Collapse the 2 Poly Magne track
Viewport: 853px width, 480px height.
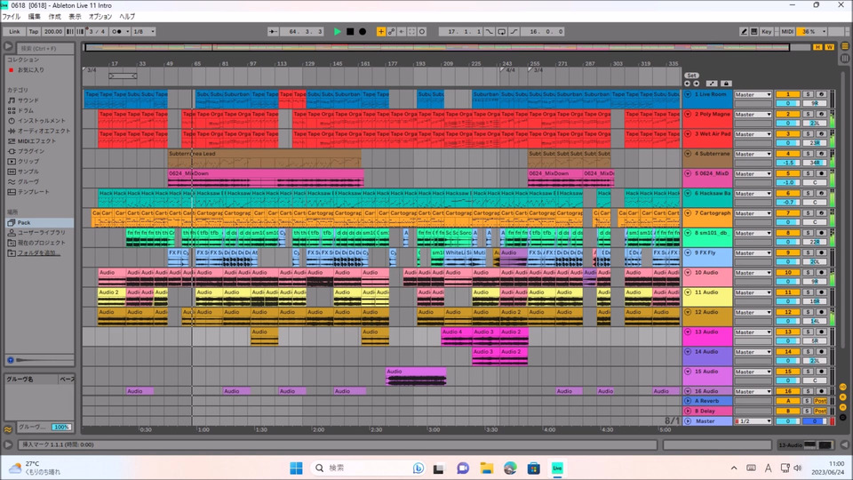pyautogui.click(x=688, y=115)
